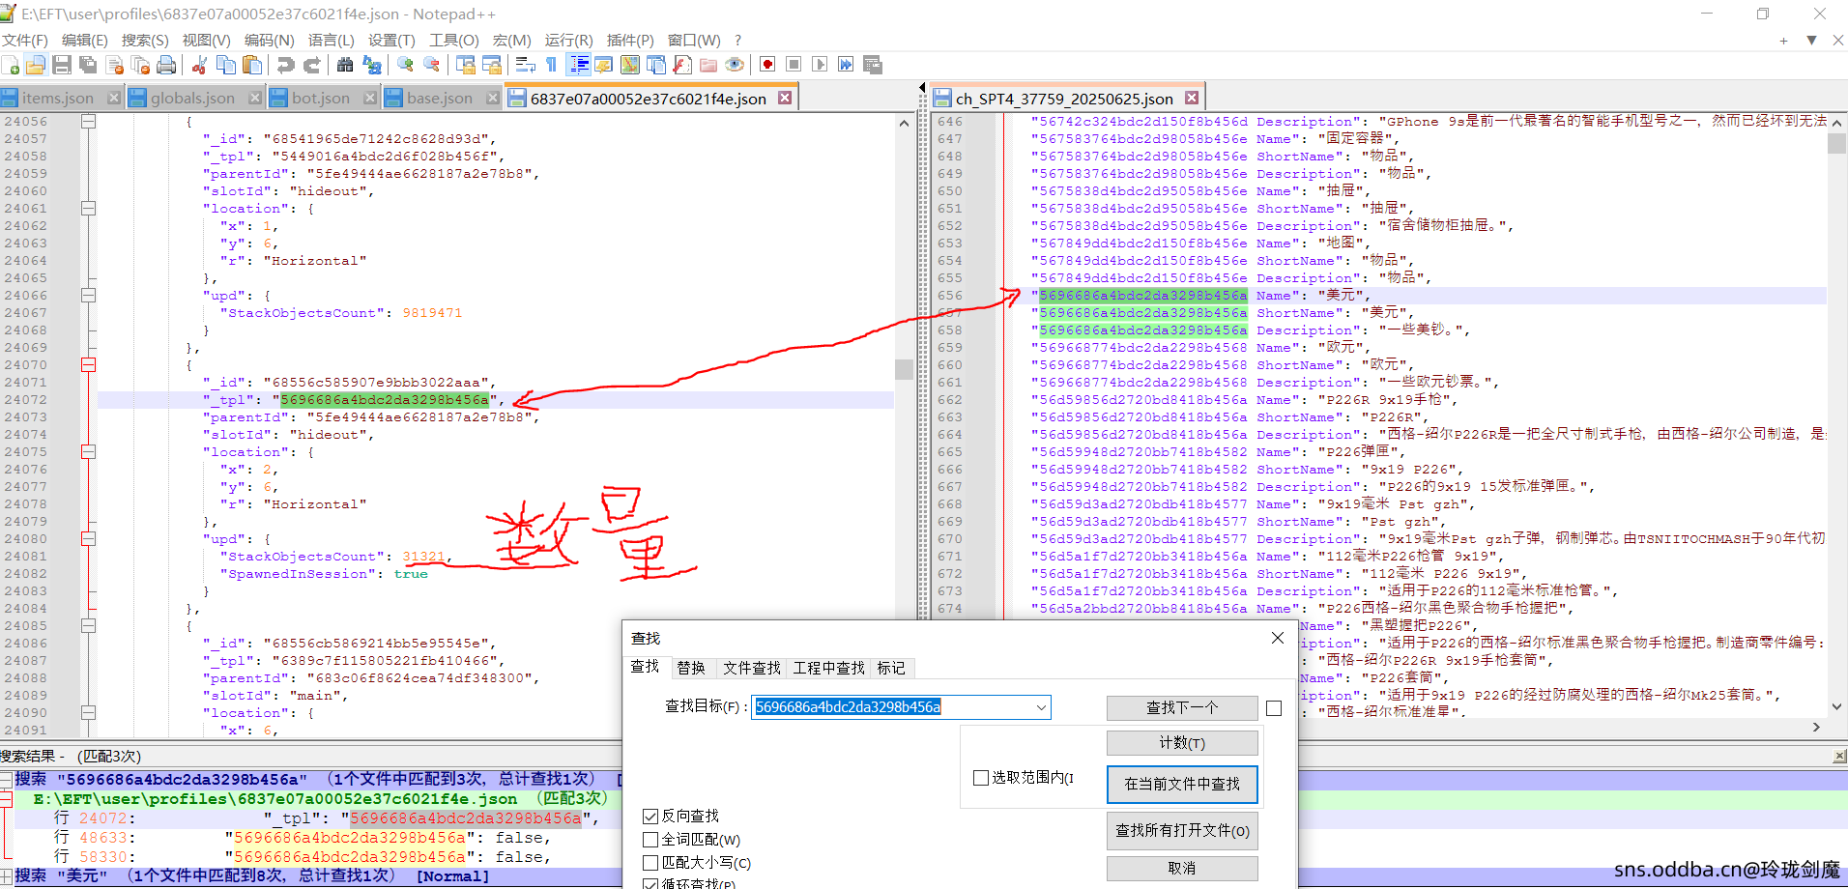Collapse the upd fold at line 24066

tap(88, 296)
